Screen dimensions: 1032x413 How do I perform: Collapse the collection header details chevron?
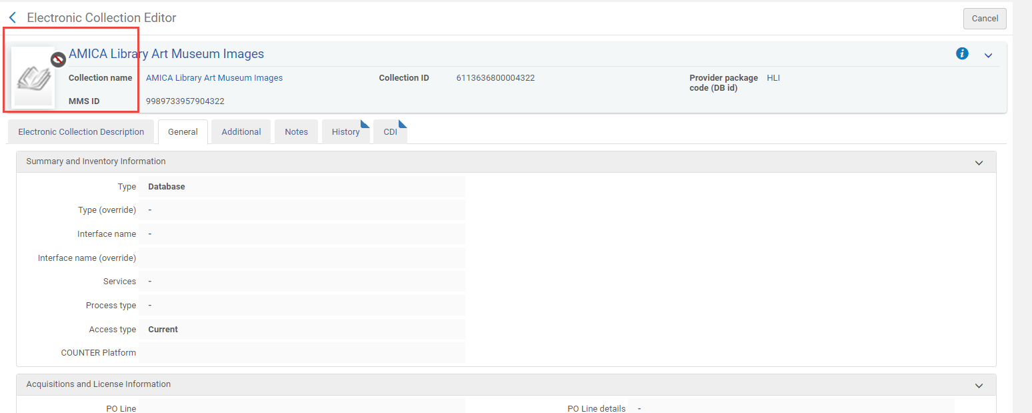click(989, 55)
